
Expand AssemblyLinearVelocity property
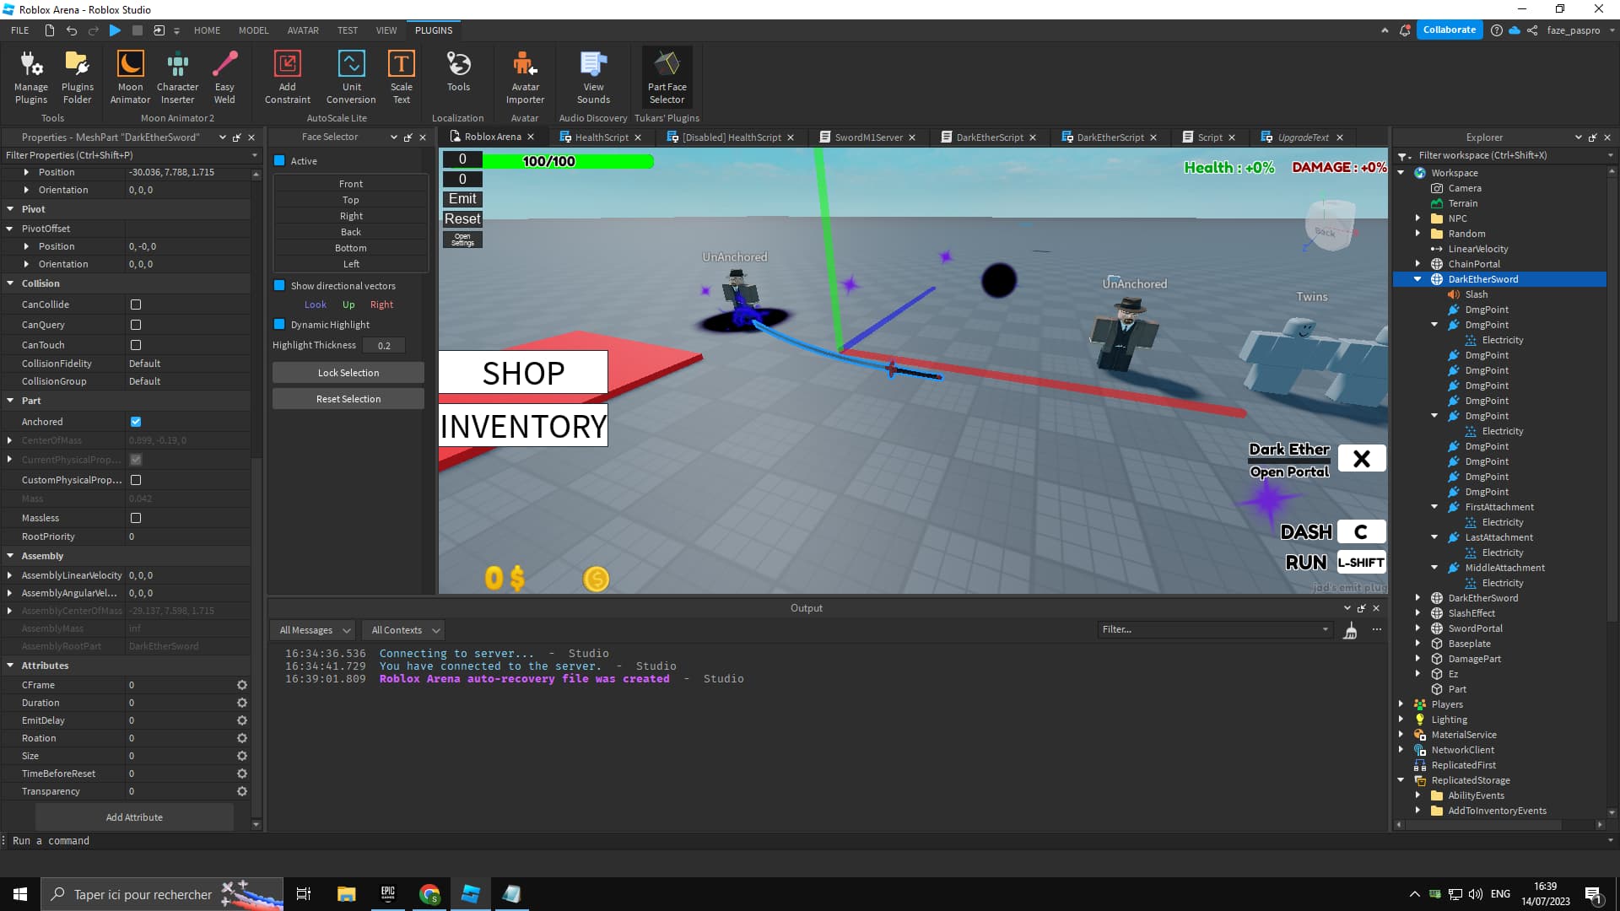pos(9,575)
